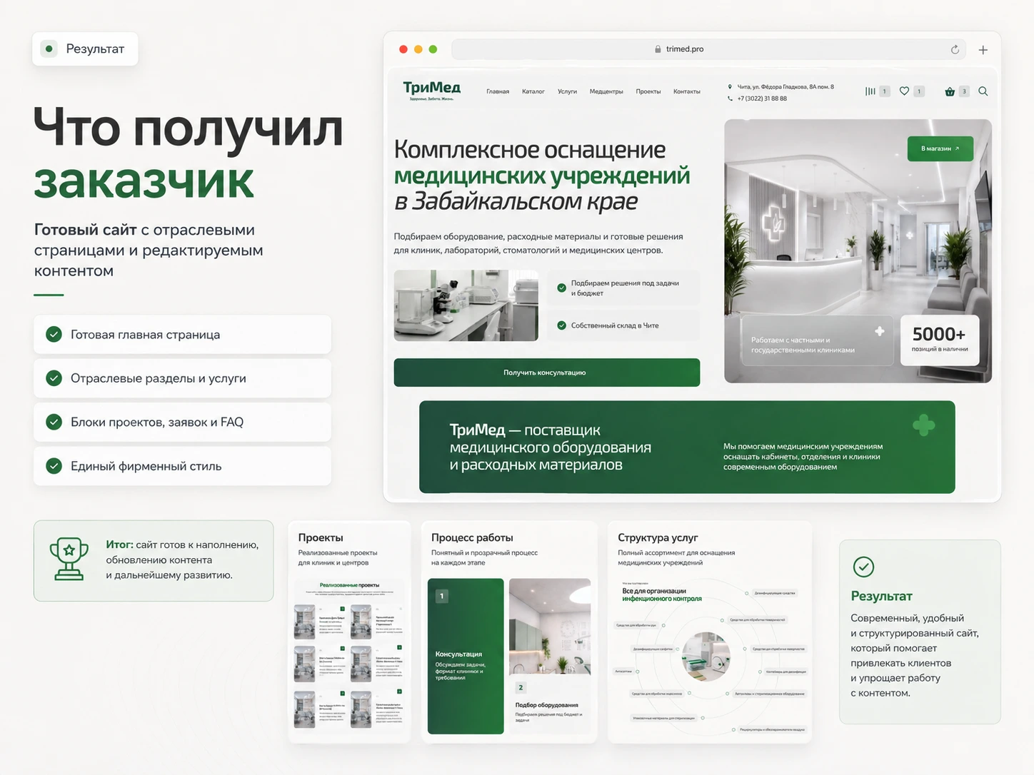Click the circled check icon above bottom-right 'Результат'
This screenshot has height=775, width=1034.
(x=863, y=567)
